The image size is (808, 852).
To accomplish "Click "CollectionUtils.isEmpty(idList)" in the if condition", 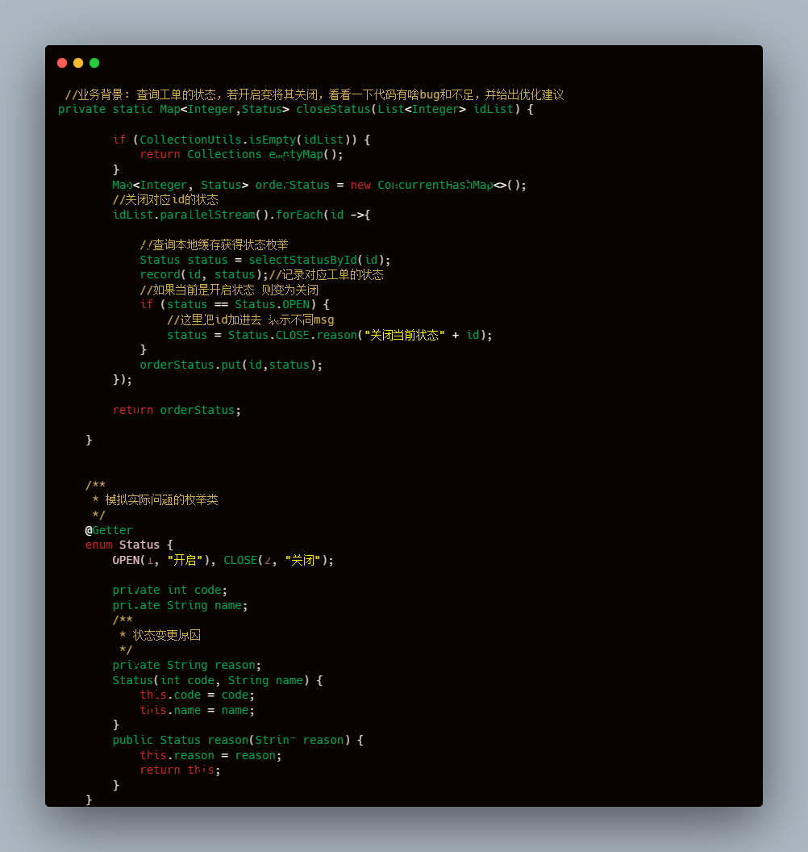I will pos(245,140).
